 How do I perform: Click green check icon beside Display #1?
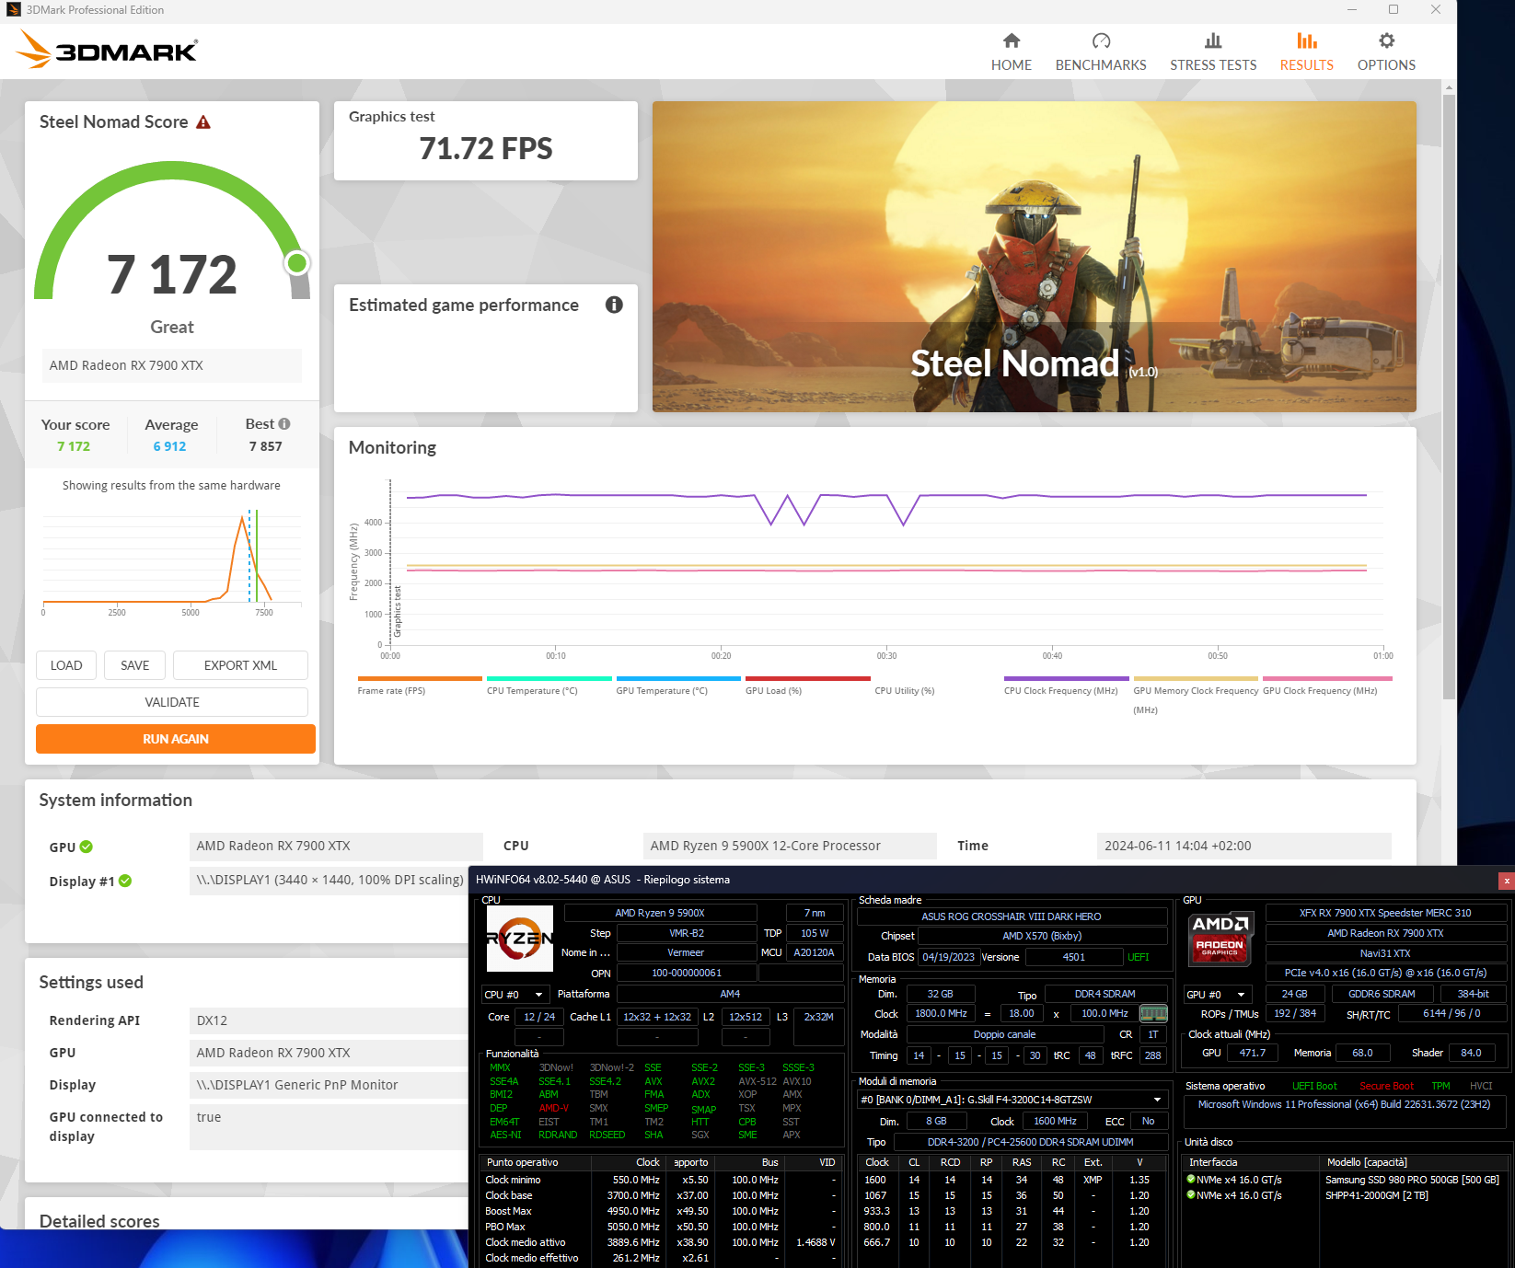point(125,881)
